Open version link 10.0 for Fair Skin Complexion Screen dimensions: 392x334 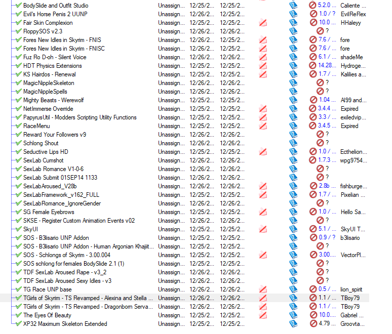pos(328,22)
